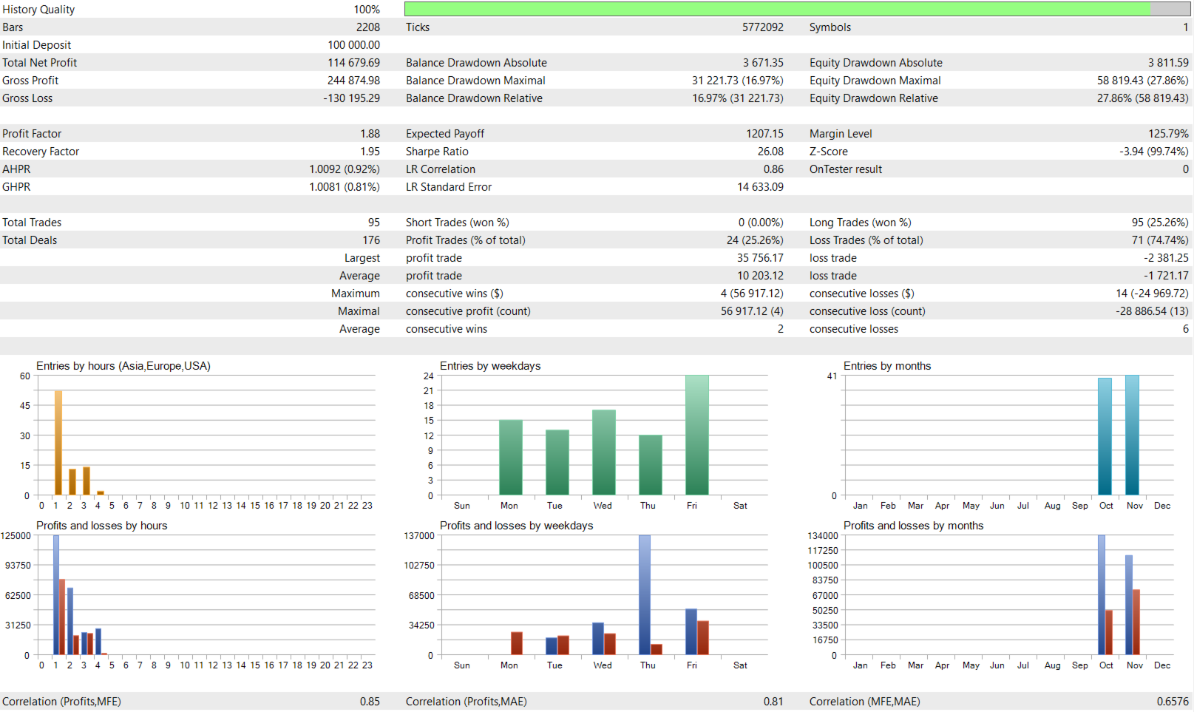Screen dimensions: 1194x712
Task: Click the Balance Drawdown Relative label
Action: pos(474,98)
